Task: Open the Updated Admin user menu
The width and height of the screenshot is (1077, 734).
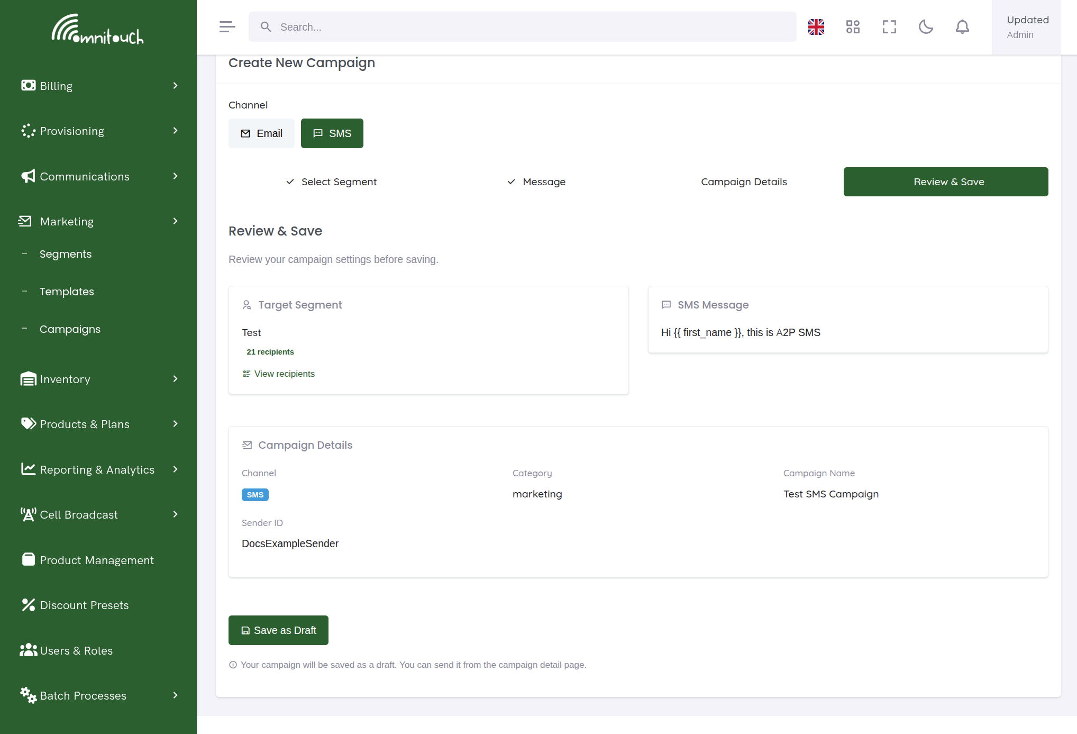Action: point(1026,27)
